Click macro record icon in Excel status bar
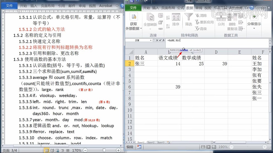Screen dimensions: 273x153 [139, 147]
